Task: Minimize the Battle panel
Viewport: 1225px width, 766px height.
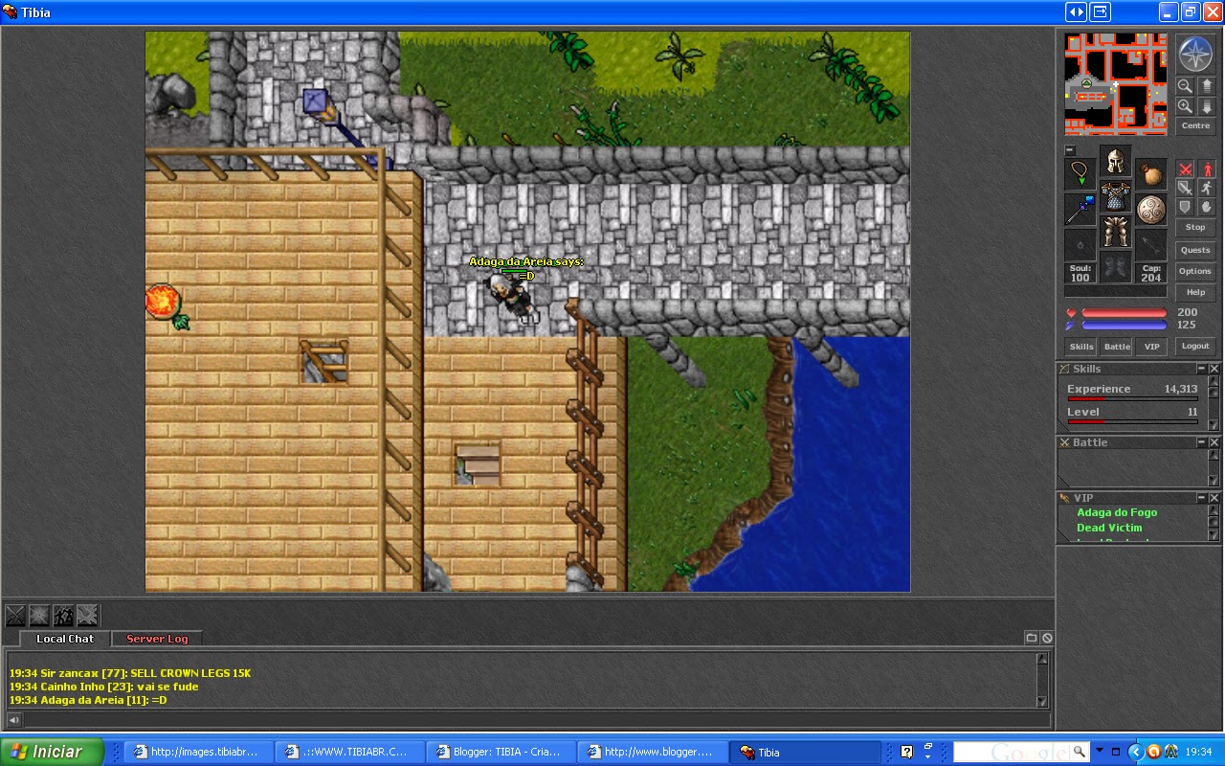Action: [x=1202, y=442]
